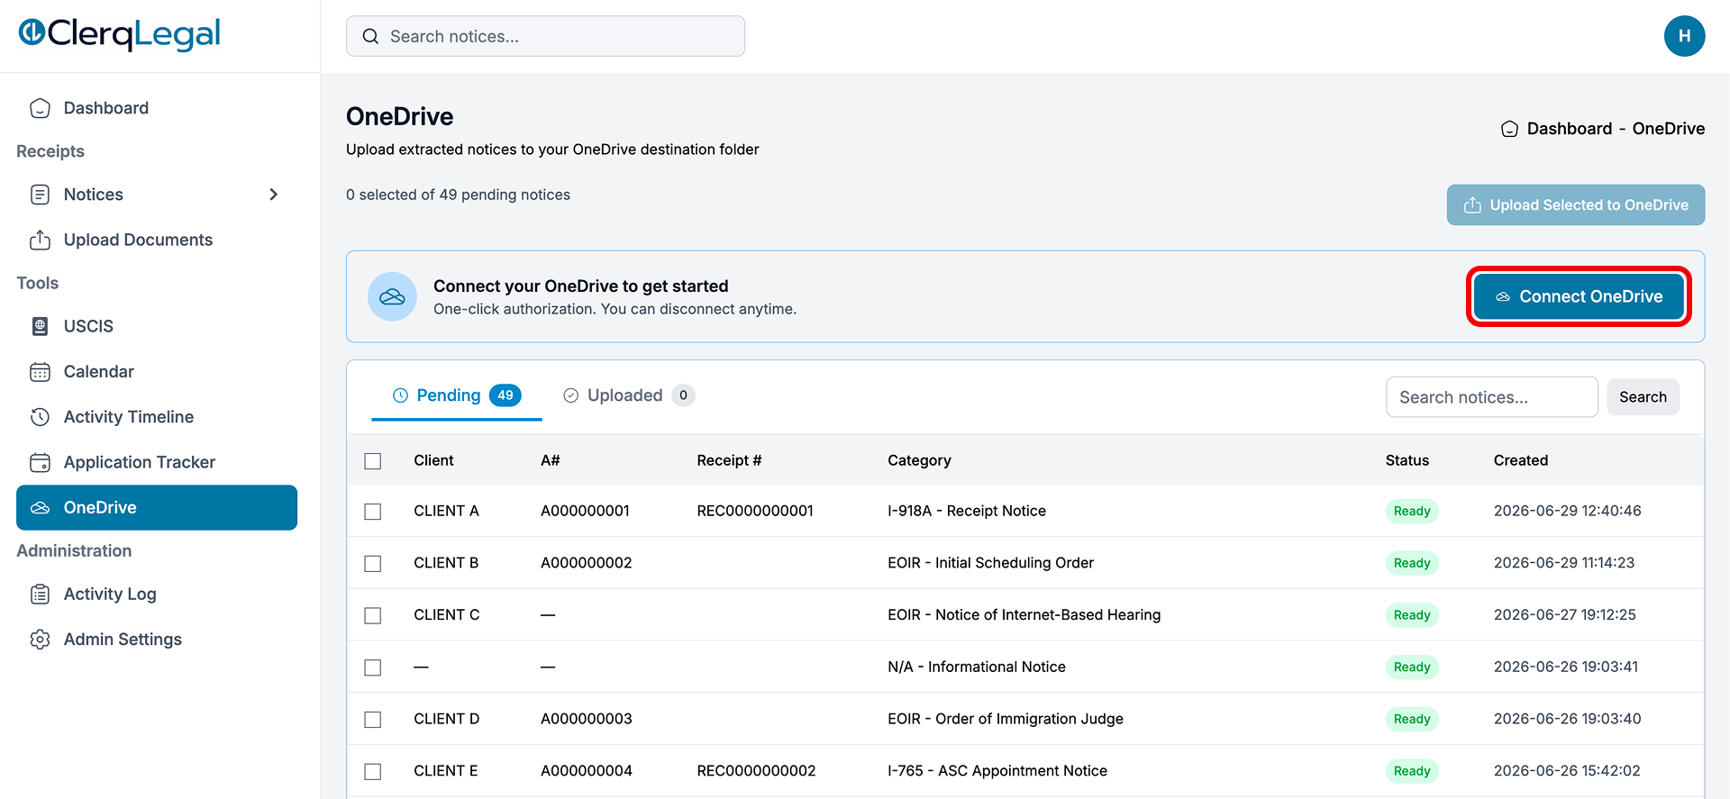Toggle the select-all checkbox in table header
This screenshot has height=799, width=1730.
point(373,461)
